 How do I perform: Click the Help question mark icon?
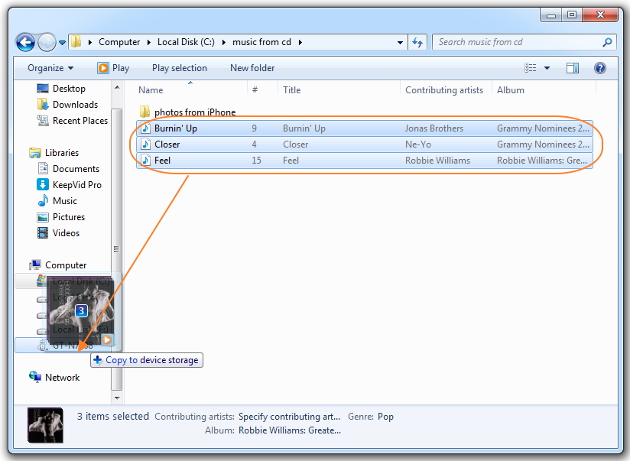(x=600, y=68)
